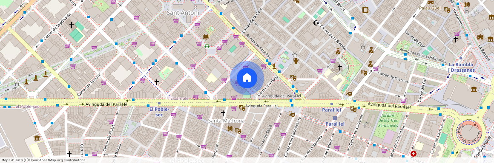Click the blue home location marker
Viewport: 494px width, 163px height.
pyautogui.click(x=247, y=78)
